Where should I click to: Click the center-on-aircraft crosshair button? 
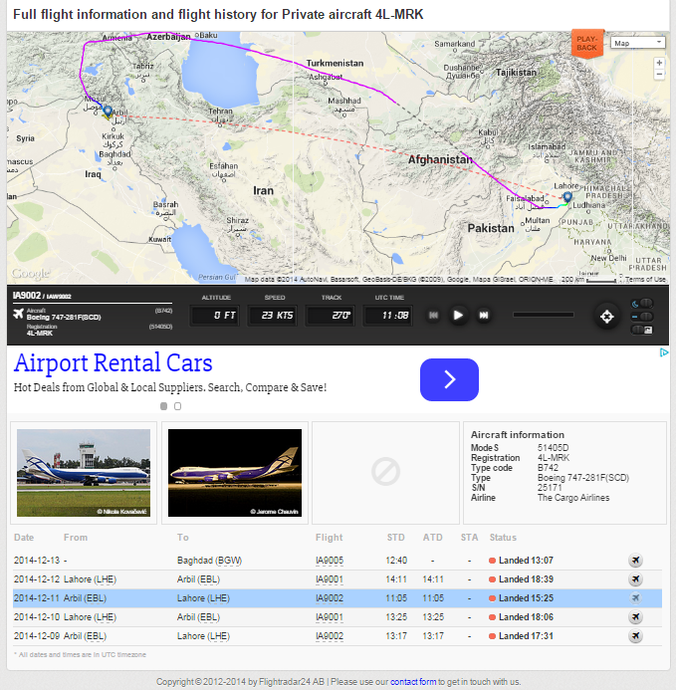pos(605,316)
